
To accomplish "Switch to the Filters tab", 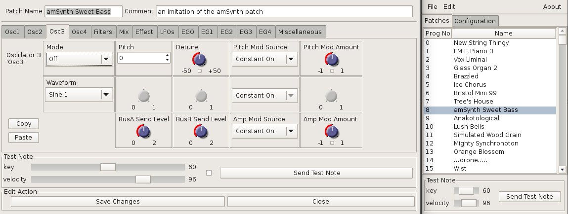I will tap(103, 32).
